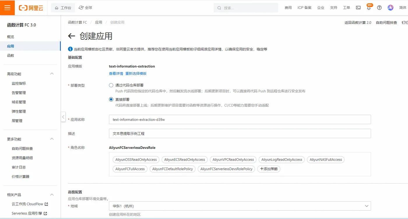This screenshot has width=408, height=219.
Task: Collapse the 高级功能 section
Action: [52, 74]
